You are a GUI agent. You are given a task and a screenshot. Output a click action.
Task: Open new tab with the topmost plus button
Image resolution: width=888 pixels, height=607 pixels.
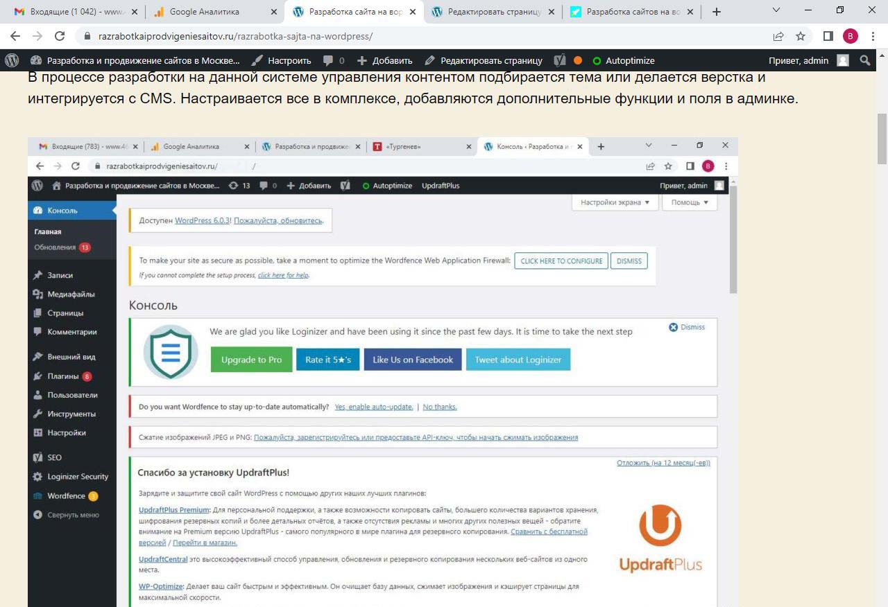tap(717, 12)
